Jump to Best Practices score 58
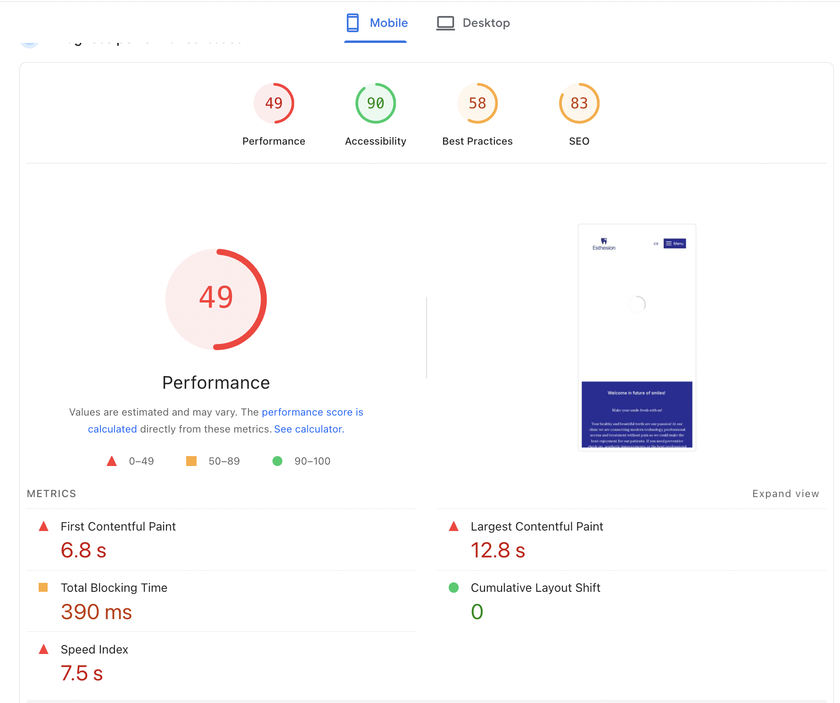The height and width of the screenshot is (703, 840). click(x=477, y=103)
